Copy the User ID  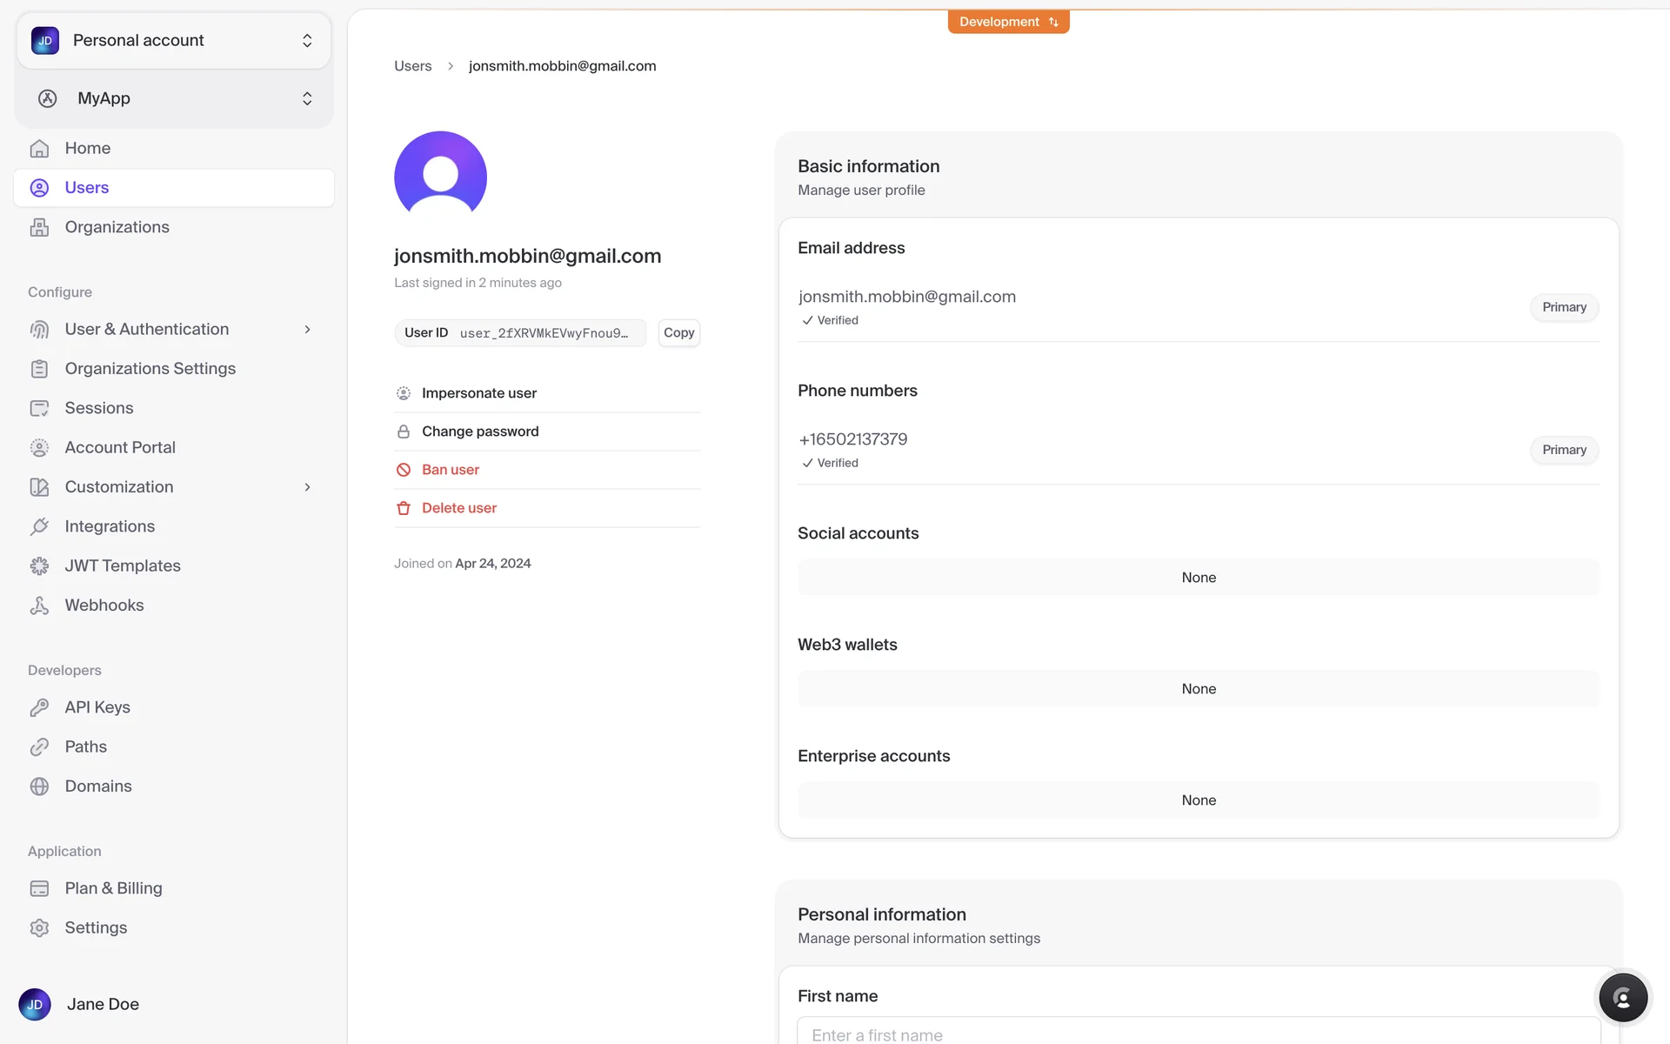click(x=678, y=333)
